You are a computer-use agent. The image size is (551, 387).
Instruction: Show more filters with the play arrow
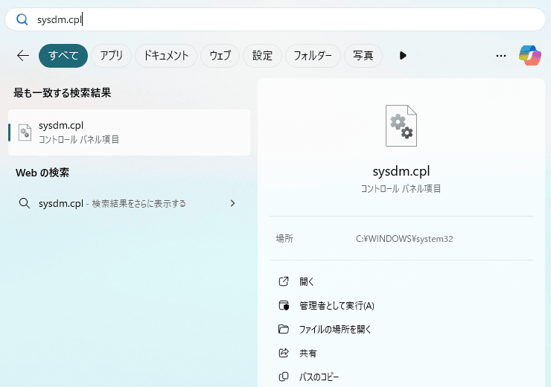[x=403, y=56]
